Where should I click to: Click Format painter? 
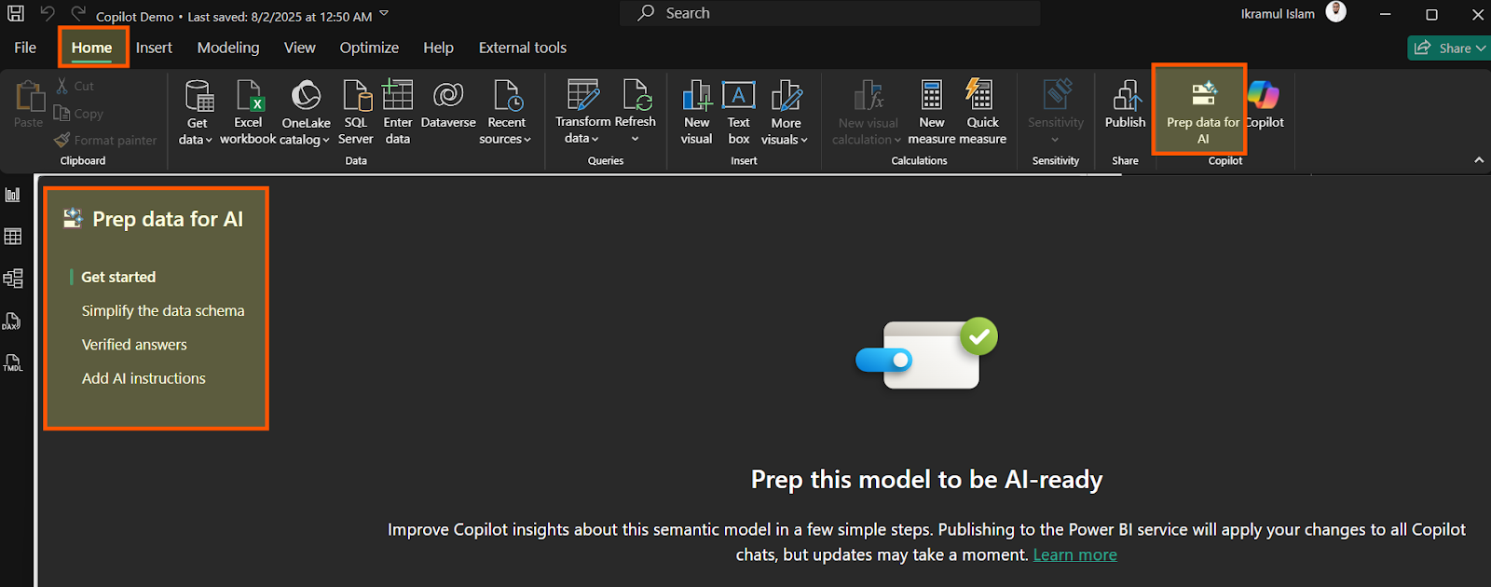(105, 141)
